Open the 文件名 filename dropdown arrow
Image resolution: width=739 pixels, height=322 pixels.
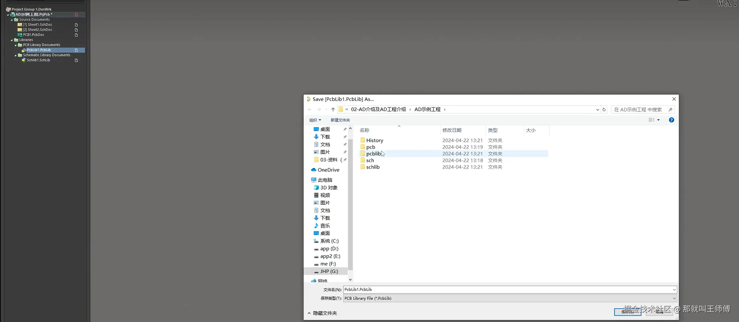pos(674,290)
